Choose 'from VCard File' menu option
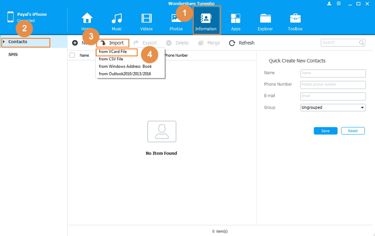Image resolution: width=375 pixels, height=236 pixels. (113, 52)
